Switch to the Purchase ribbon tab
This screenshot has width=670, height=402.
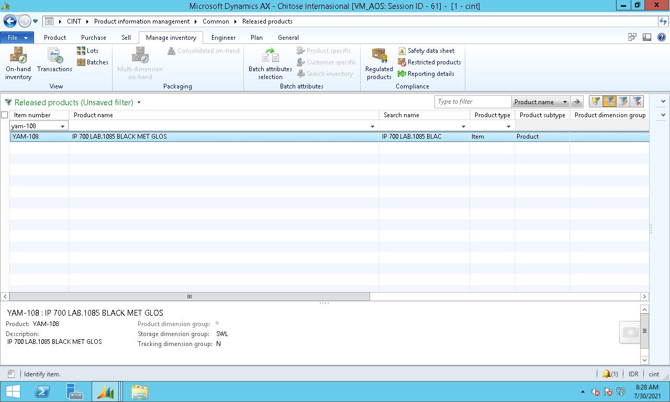[x=94, y=38]
